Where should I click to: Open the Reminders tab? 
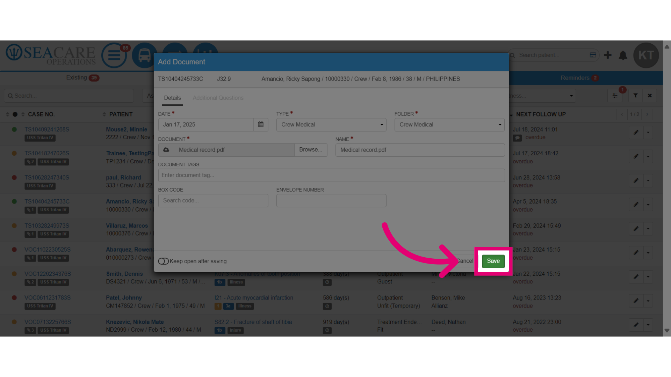[x=580, y=78]
